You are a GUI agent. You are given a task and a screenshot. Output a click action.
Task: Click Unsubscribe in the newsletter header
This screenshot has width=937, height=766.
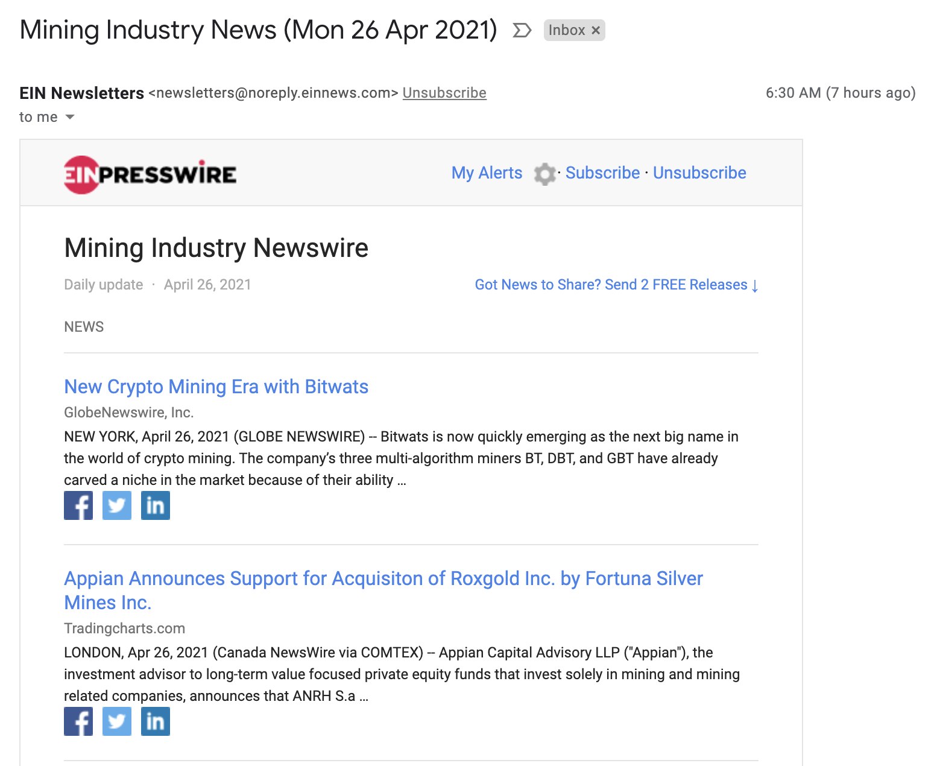(699, 173)
